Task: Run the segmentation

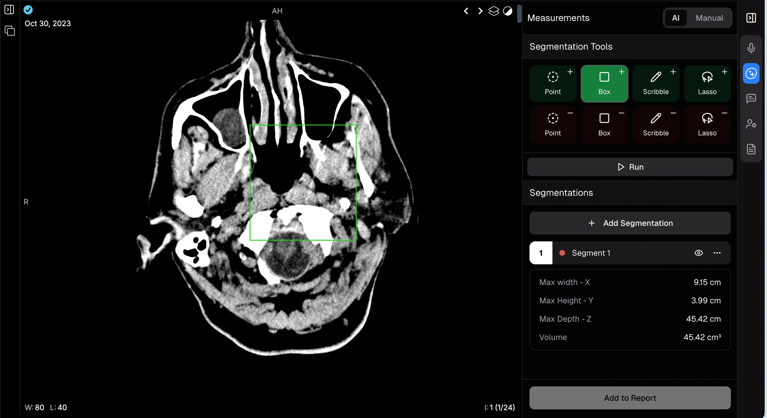Action: click(630, 167)
